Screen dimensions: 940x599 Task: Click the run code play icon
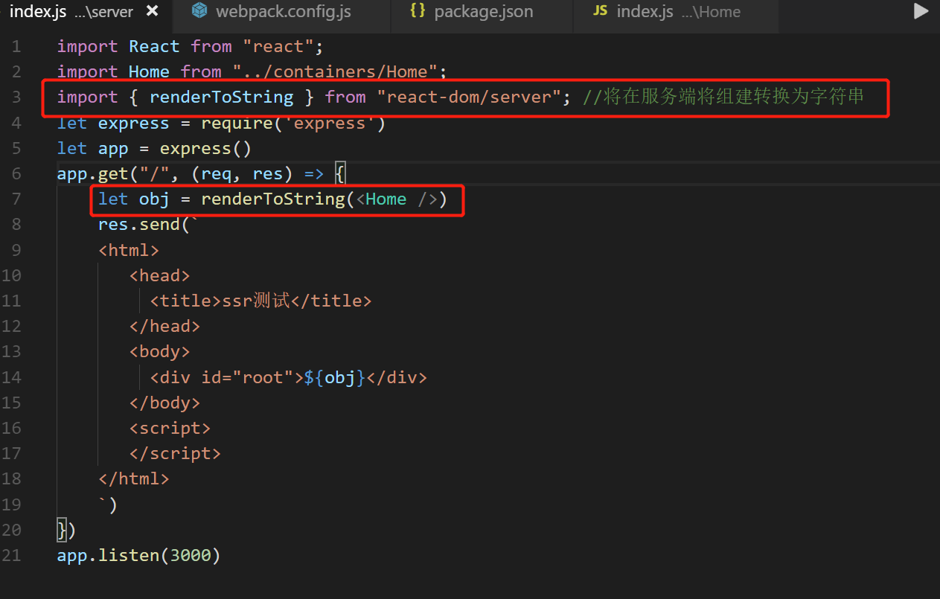921,11
